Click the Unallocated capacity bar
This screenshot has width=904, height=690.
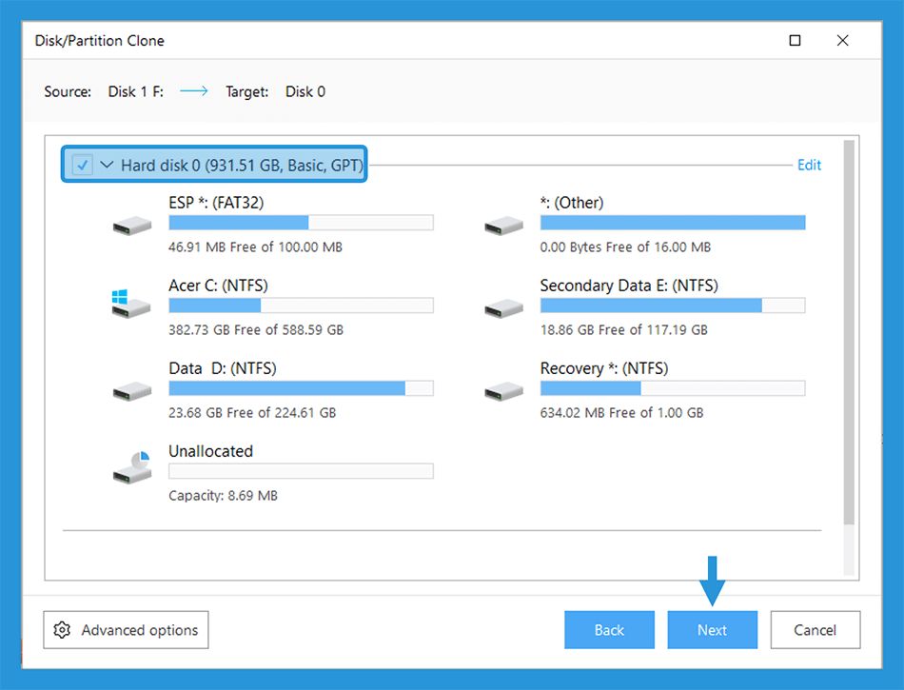click(301, 471)
